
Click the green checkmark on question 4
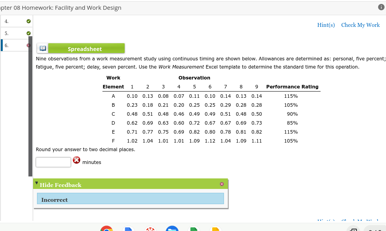point(28,21)
